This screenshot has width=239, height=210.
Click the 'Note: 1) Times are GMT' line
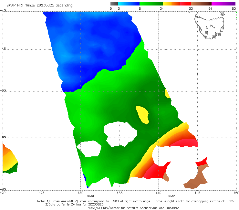[x=136, y=201]
